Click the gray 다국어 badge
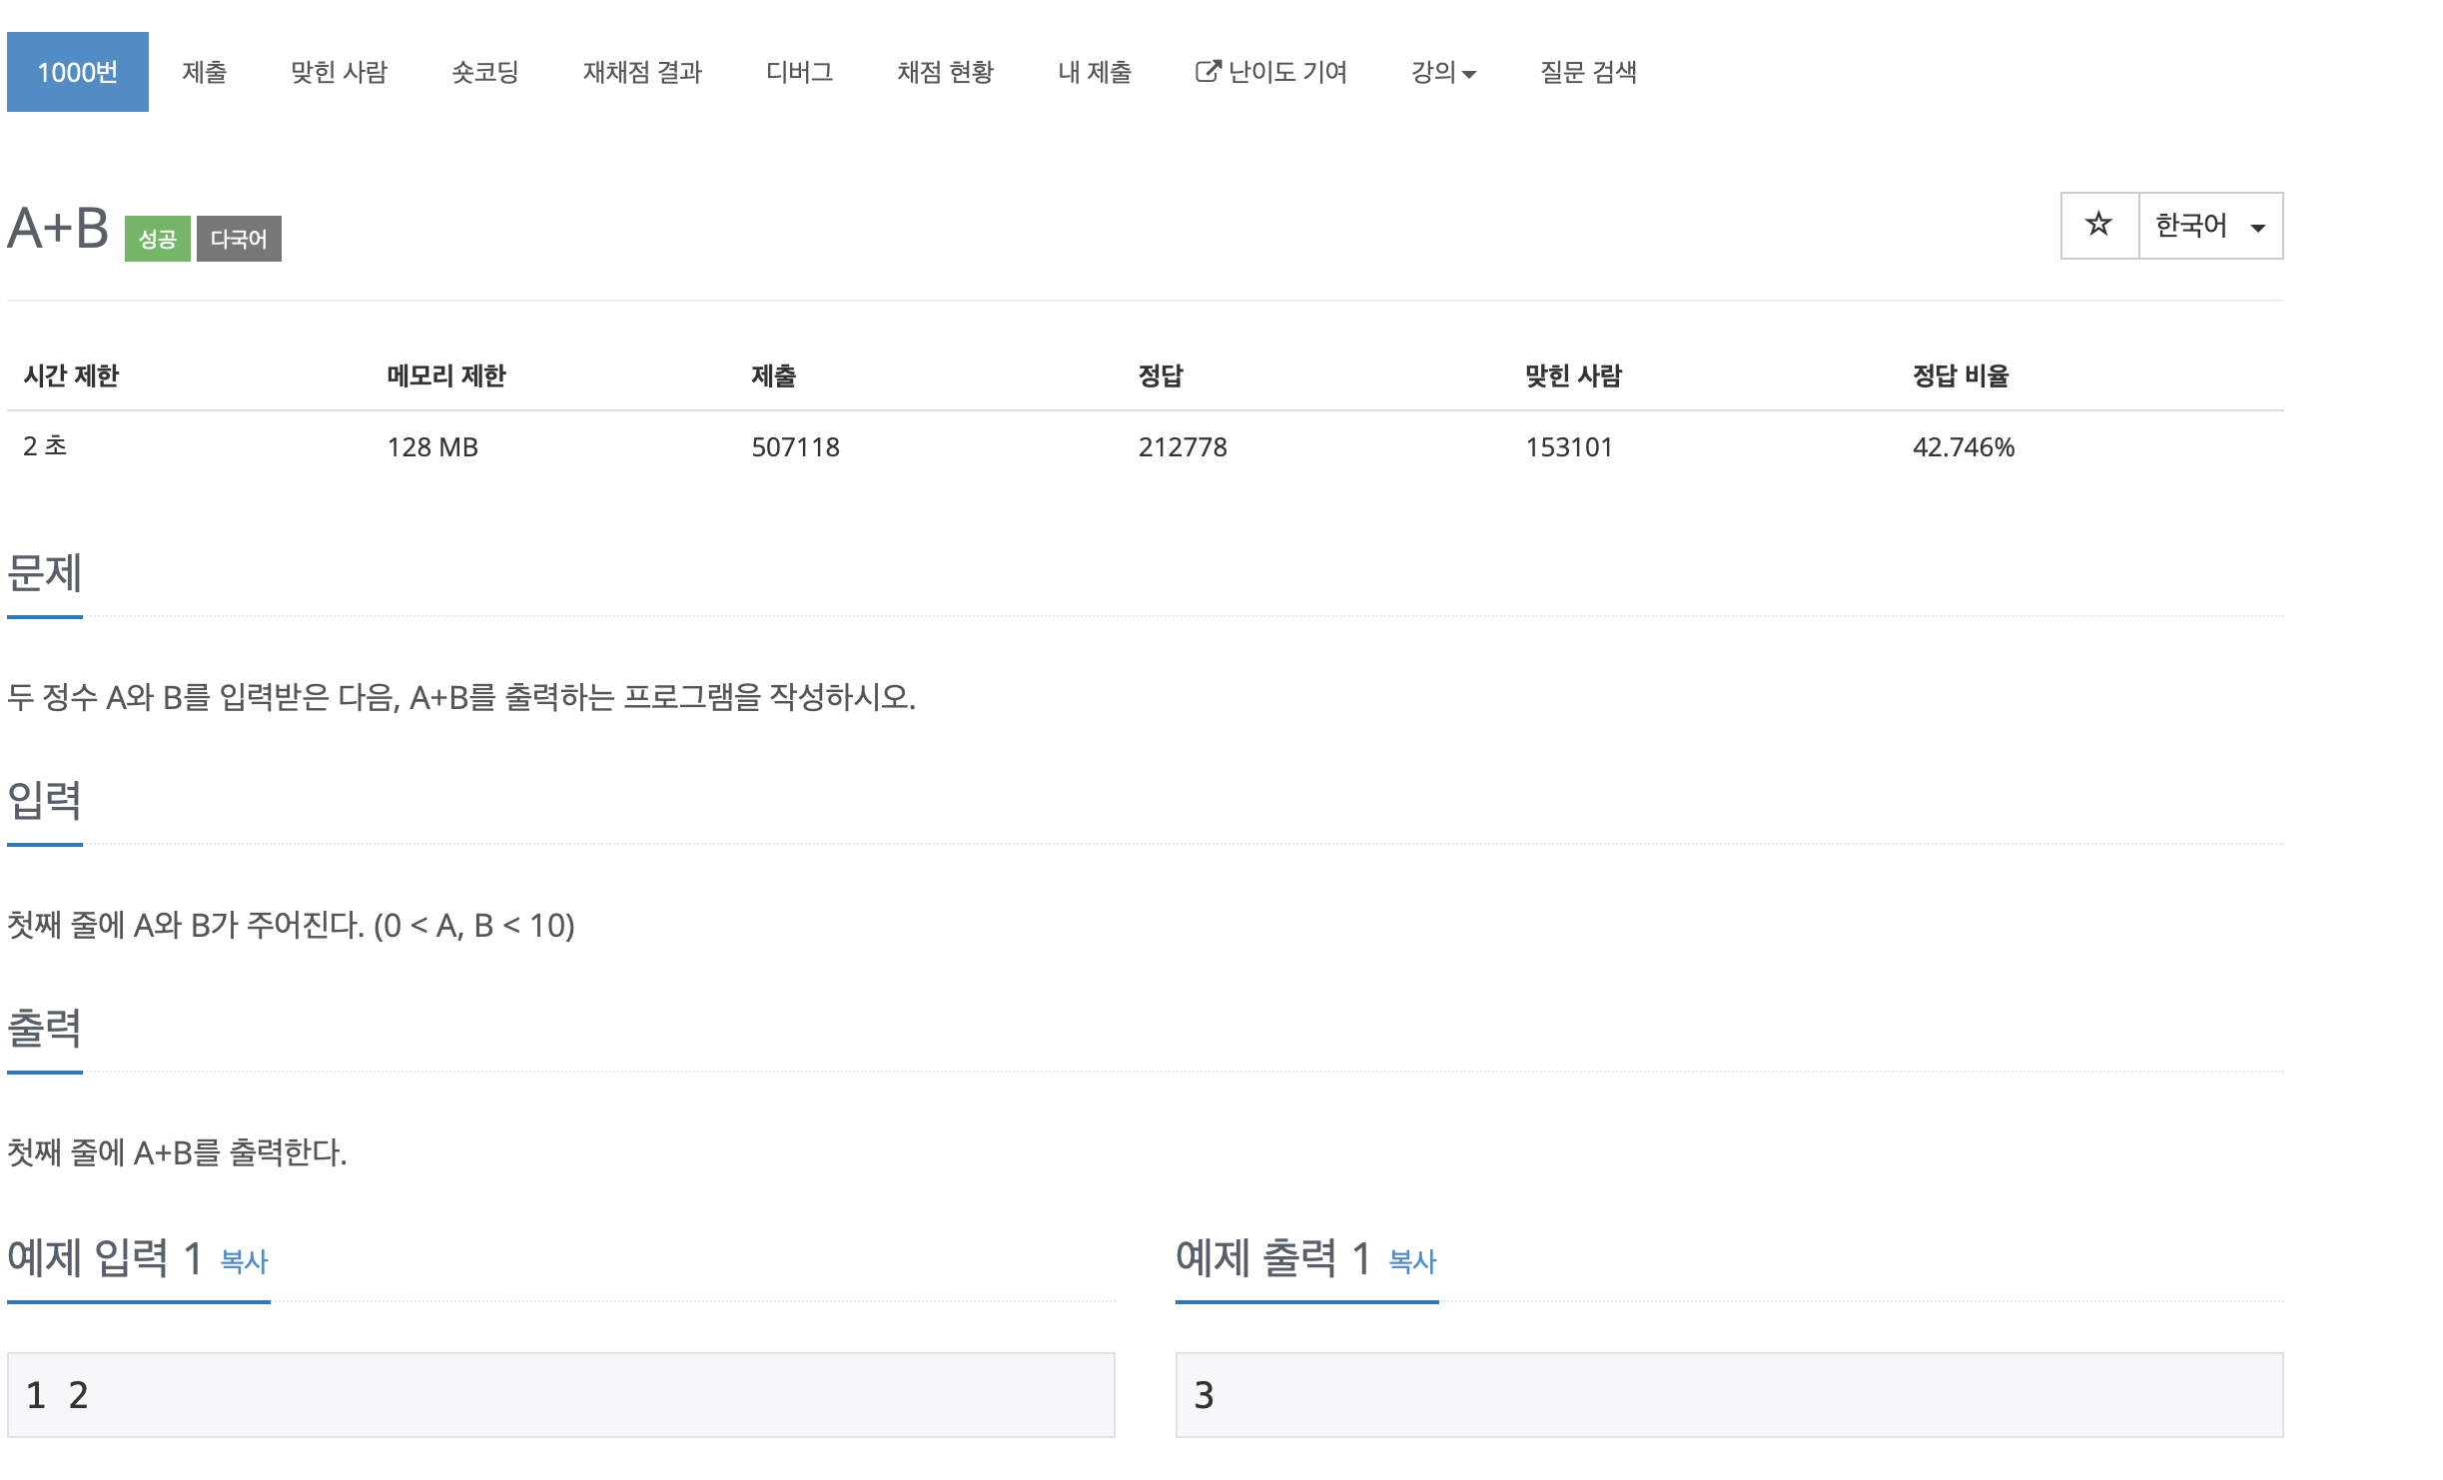 pyautogui.click(x=239, y=239)
